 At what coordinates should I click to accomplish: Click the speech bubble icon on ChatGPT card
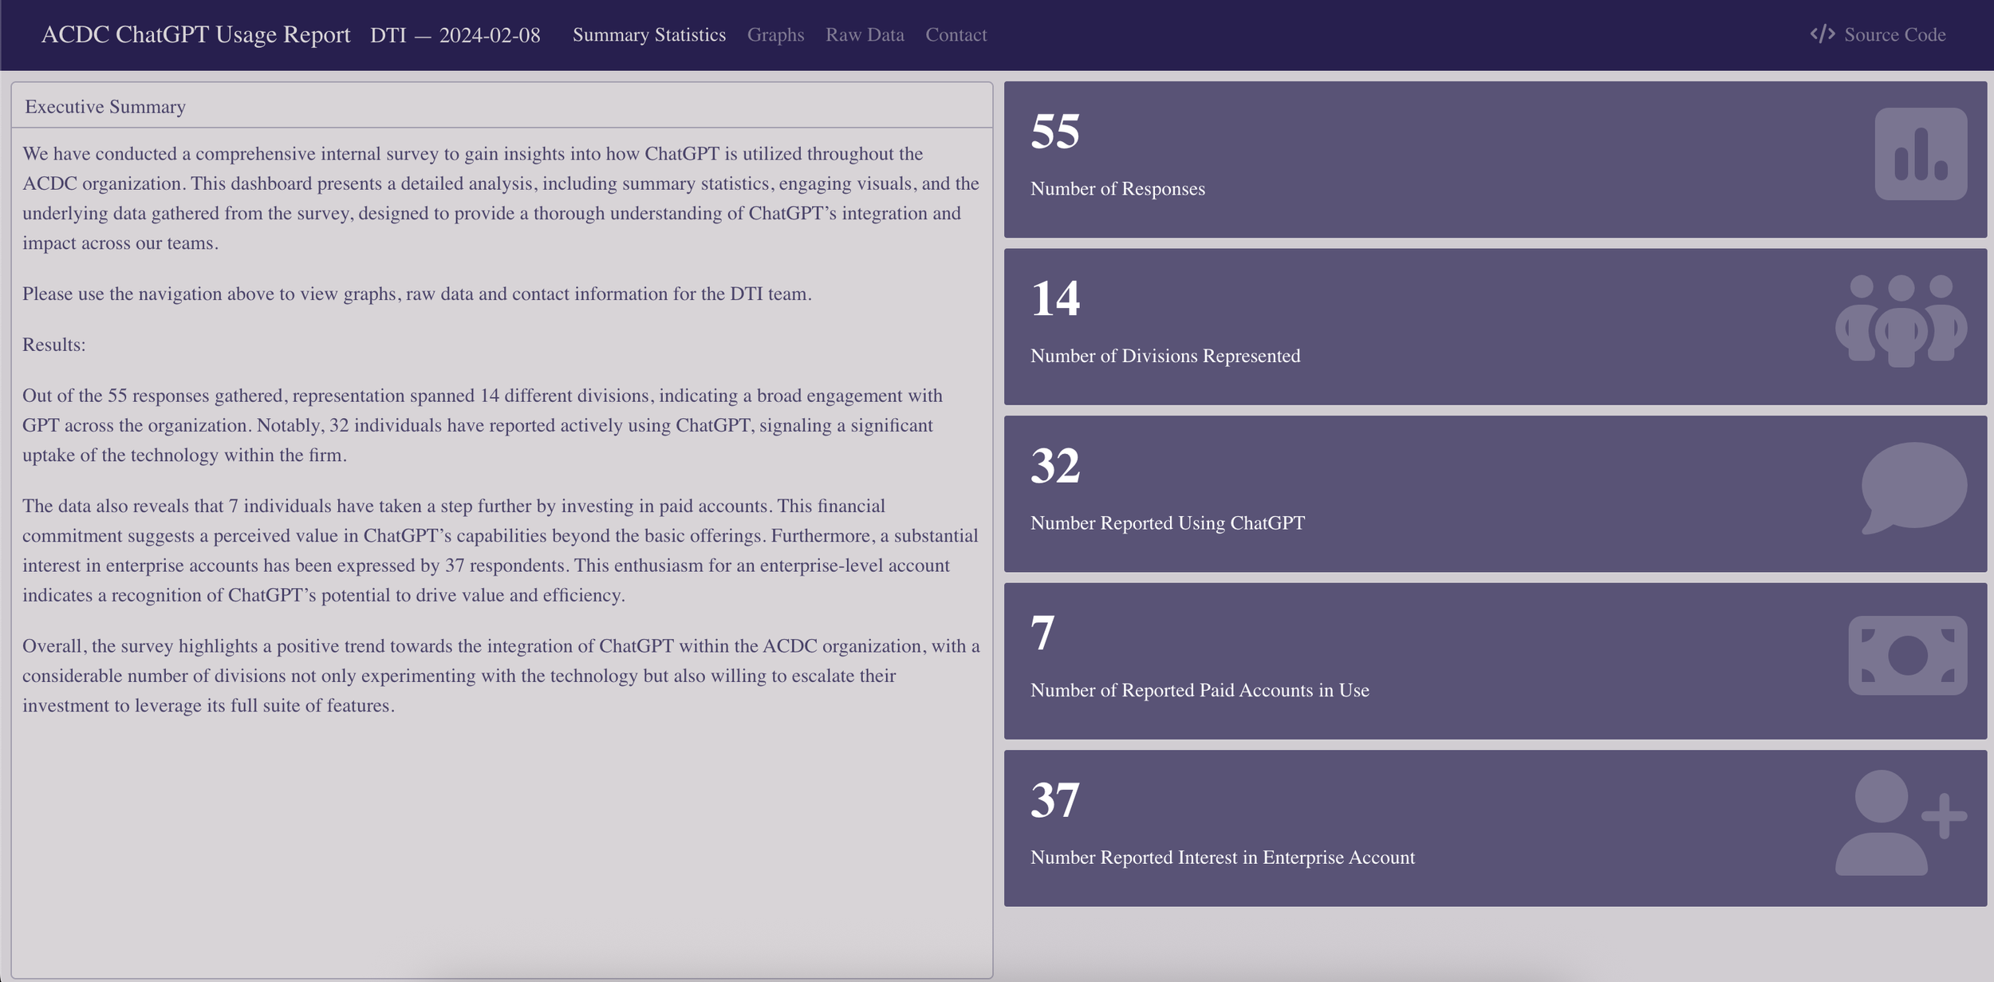1914,488
